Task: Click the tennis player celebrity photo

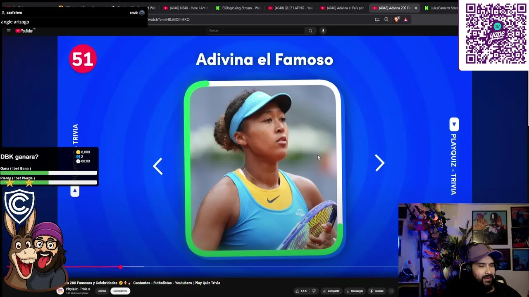Action: click(x=263, y=168)
